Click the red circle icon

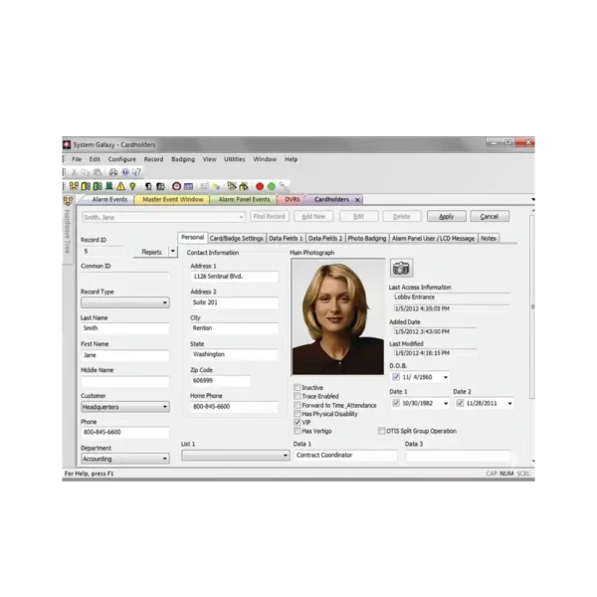260,186
